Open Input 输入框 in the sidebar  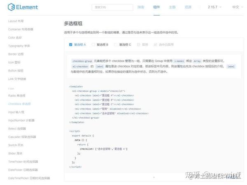point(16,112)
